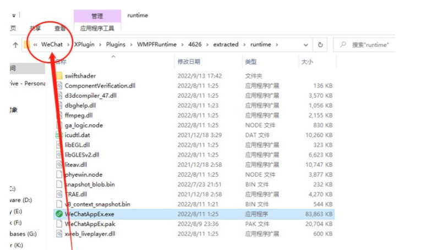Navigate to Plugins in breadcrumb

click(x=116, y=44)
